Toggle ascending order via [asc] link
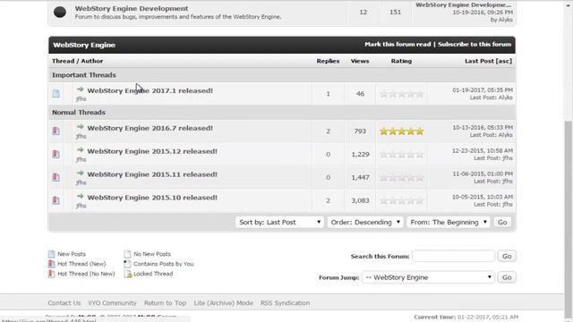 coord(504,61)
